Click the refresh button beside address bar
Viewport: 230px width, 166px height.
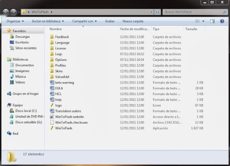click(157, 12)
